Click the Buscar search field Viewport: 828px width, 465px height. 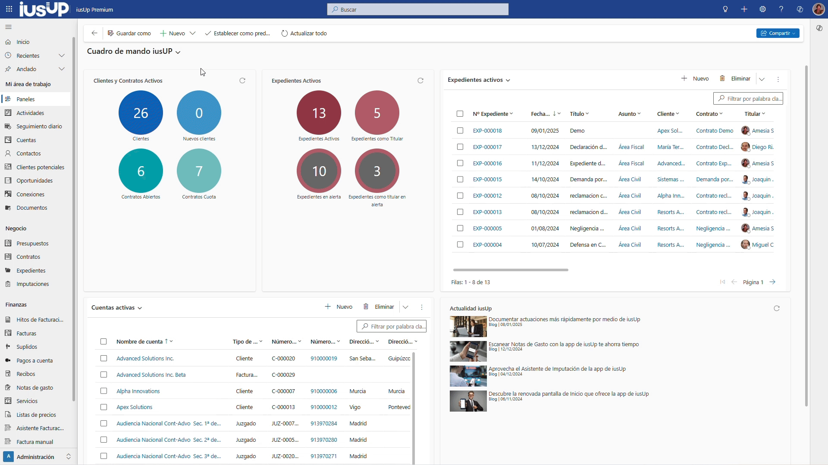[x=417, y=9]
